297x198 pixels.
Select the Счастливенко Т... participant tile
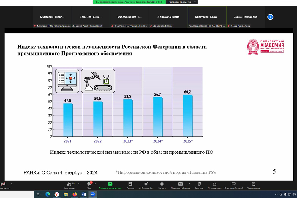(x=129, y=17)
